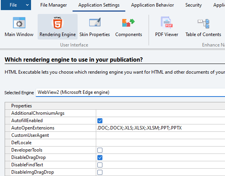Enable the DisableImgDragDrop checkbox
Viewport: 225px width, 176px height.
tap(100, 172)
